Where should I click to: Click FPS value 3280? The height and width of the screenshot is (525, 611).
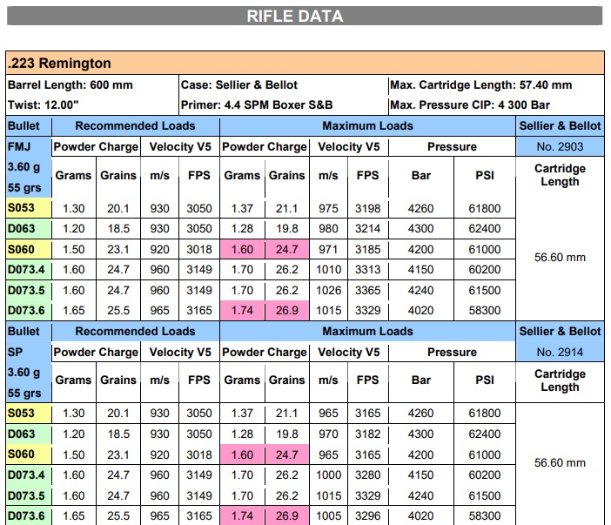367,475
